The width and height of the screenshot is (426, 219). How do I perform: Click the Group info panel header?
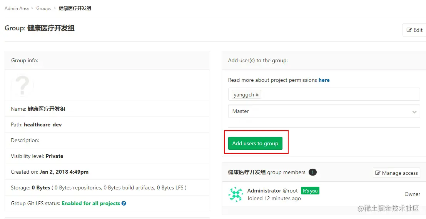(107, 60)
